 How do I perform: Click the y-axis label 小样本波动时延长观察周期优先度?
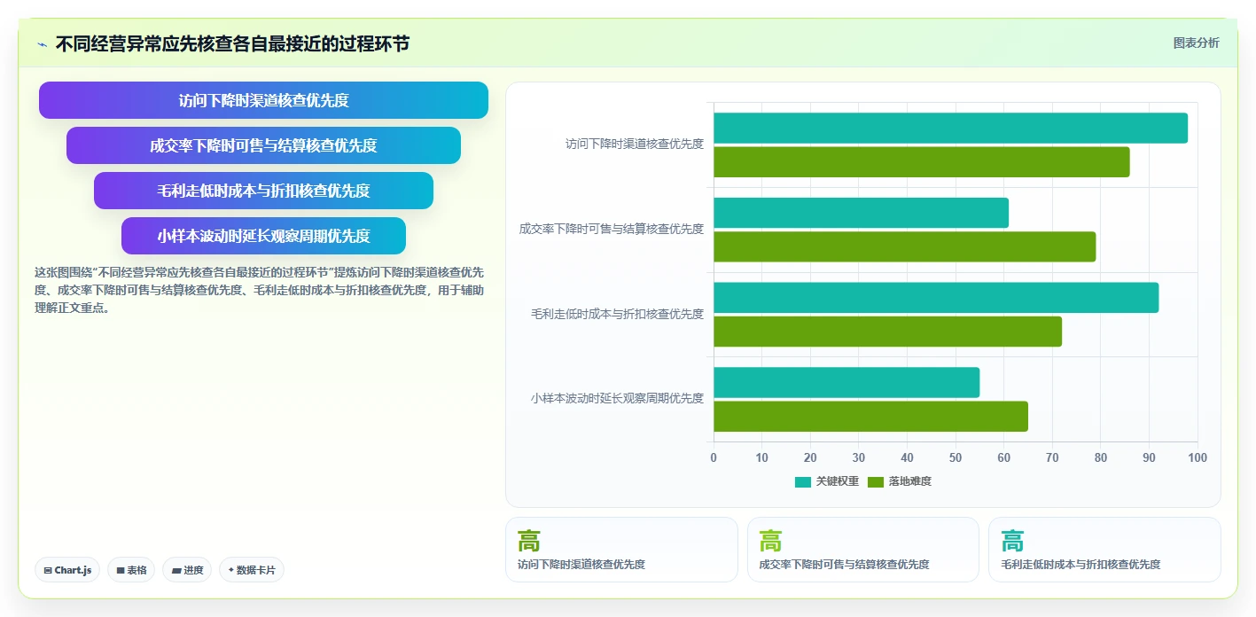pyautogui.click(x=617, y=399)
